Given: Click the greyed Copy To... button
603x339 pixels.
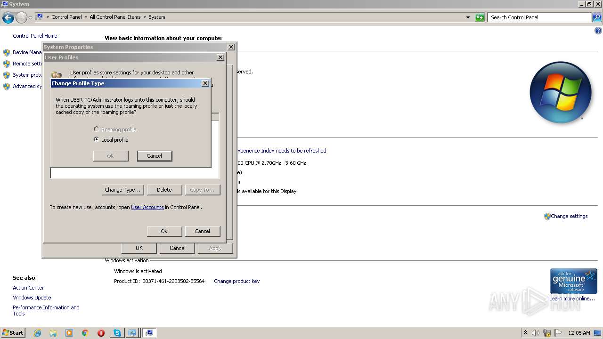Looking at the screenshot, I should pyautogui.click(x=203, y=190).
